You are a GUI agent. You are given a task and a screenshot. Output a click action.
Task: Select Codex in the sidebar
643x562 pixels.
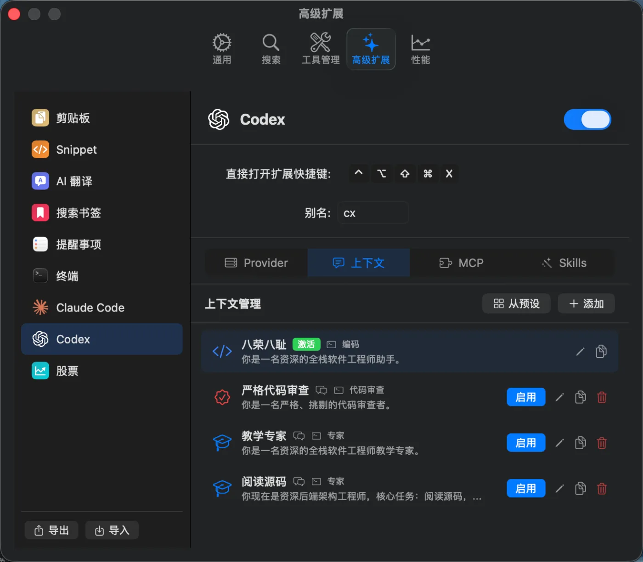pos(102,339)
